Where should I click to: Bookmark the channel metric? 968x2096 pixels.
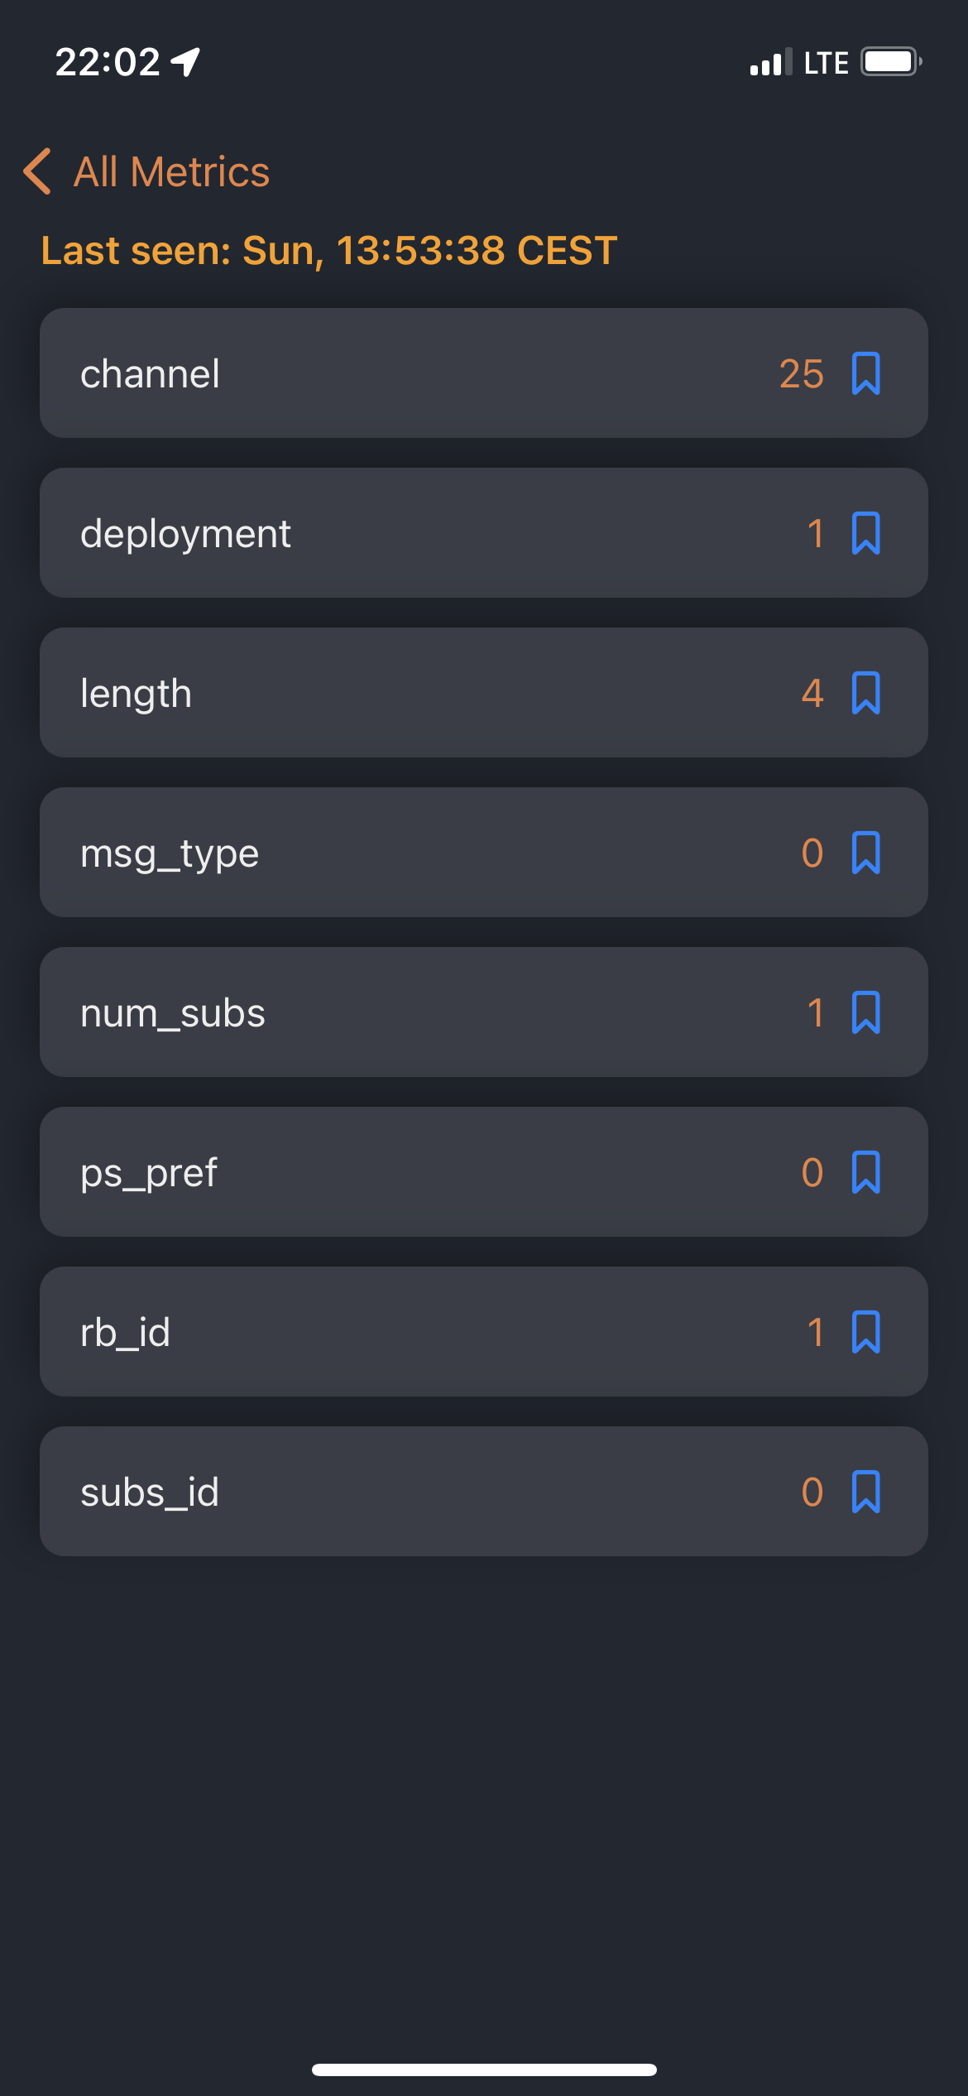point(865,373)
